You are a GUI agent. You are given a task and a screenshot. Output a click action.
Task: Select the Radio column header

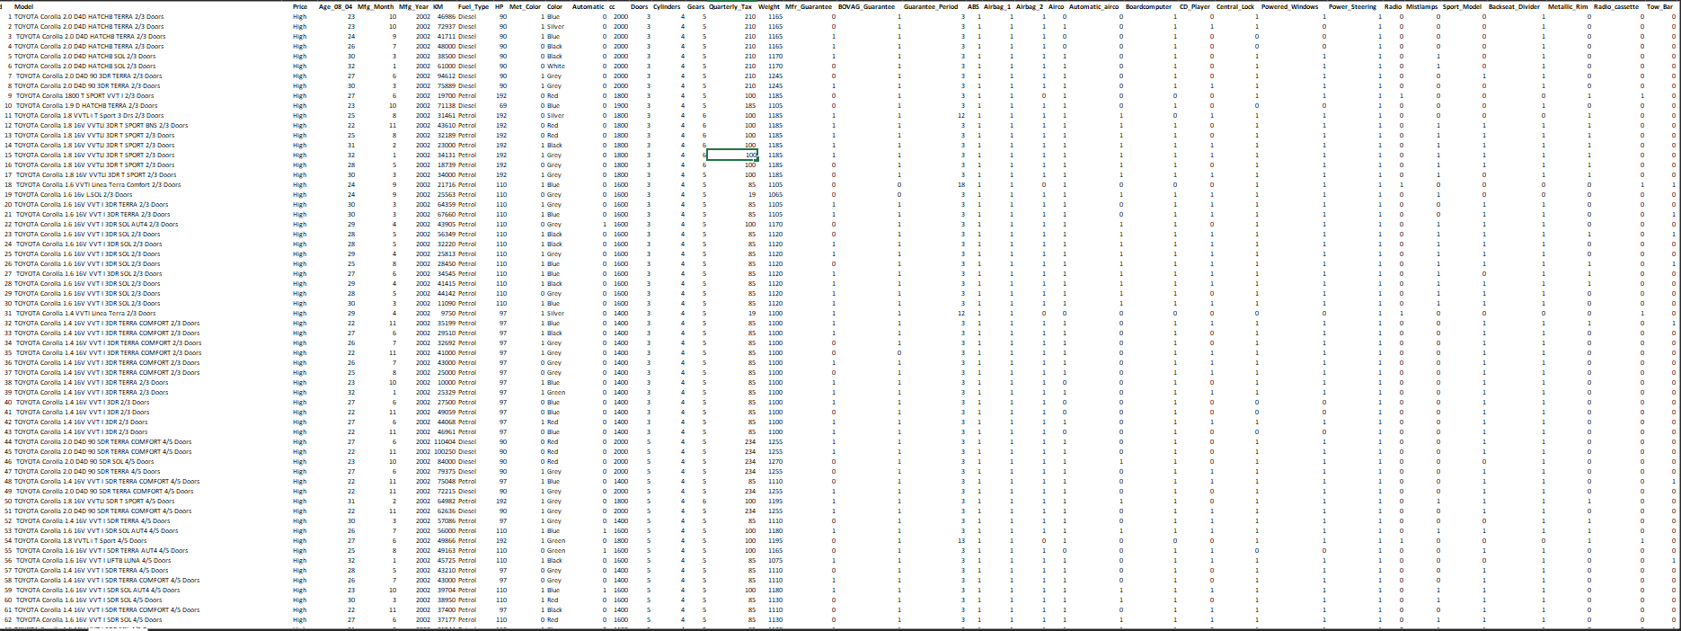(x=1393, y=6)
